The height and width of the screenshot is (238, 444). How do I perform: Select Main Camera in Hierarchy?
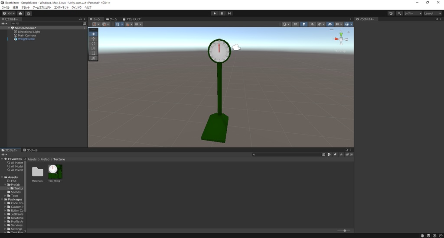26,35
